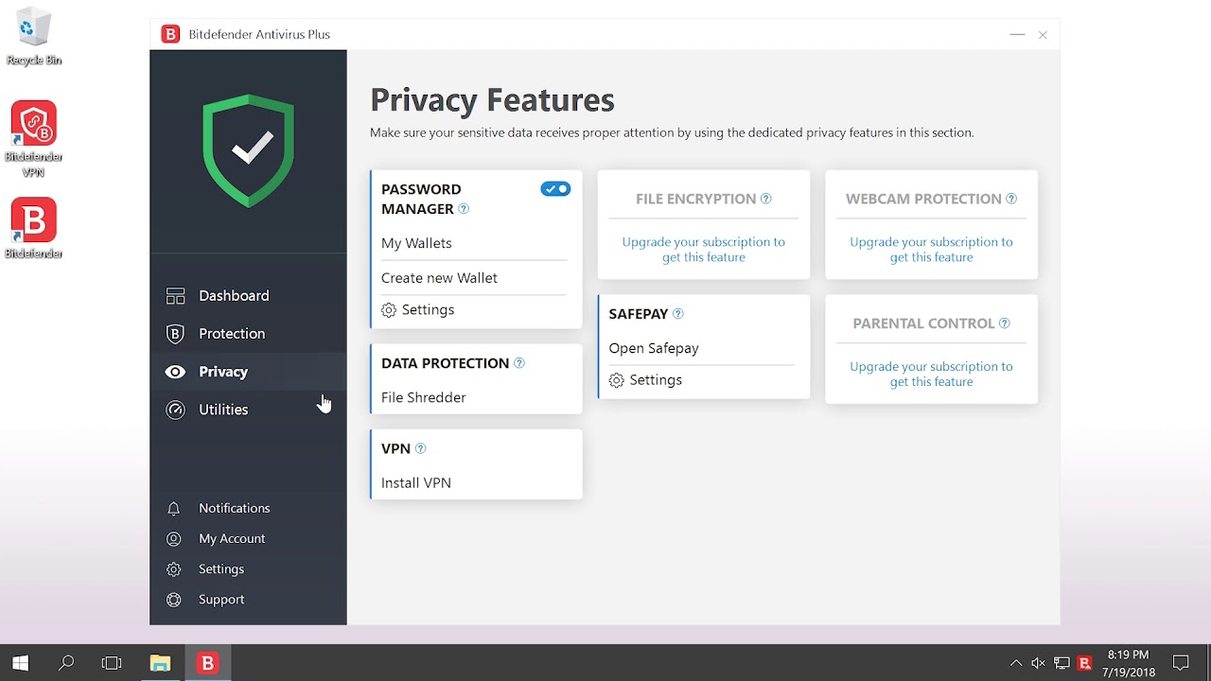Click gear icon in Password Manager card
1211x681 pixels.
[x=389, y=310]
